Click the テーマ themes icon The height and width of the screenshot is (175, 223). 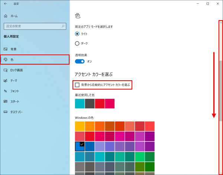[x=5, y=81]
